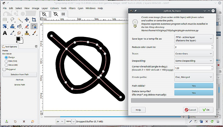Enable the Polygonal checkbox
Screen dimensions: 223x127
click(x=4, y=69)
